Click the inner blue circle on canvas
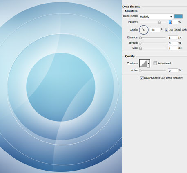 pyautogui.click(x=61, y=87)
